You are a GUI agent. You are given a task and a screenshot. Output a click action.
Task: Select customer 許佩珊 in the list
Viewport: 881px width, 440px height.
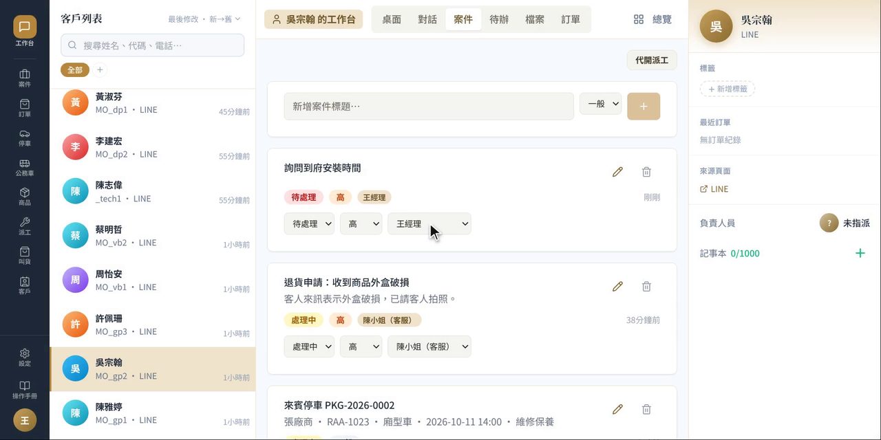click(153, 324)
